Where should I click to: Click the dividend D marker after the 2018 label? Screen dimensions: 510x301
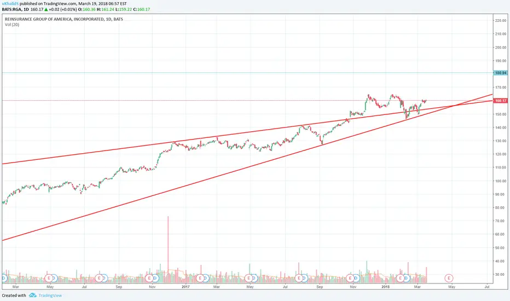405,278
